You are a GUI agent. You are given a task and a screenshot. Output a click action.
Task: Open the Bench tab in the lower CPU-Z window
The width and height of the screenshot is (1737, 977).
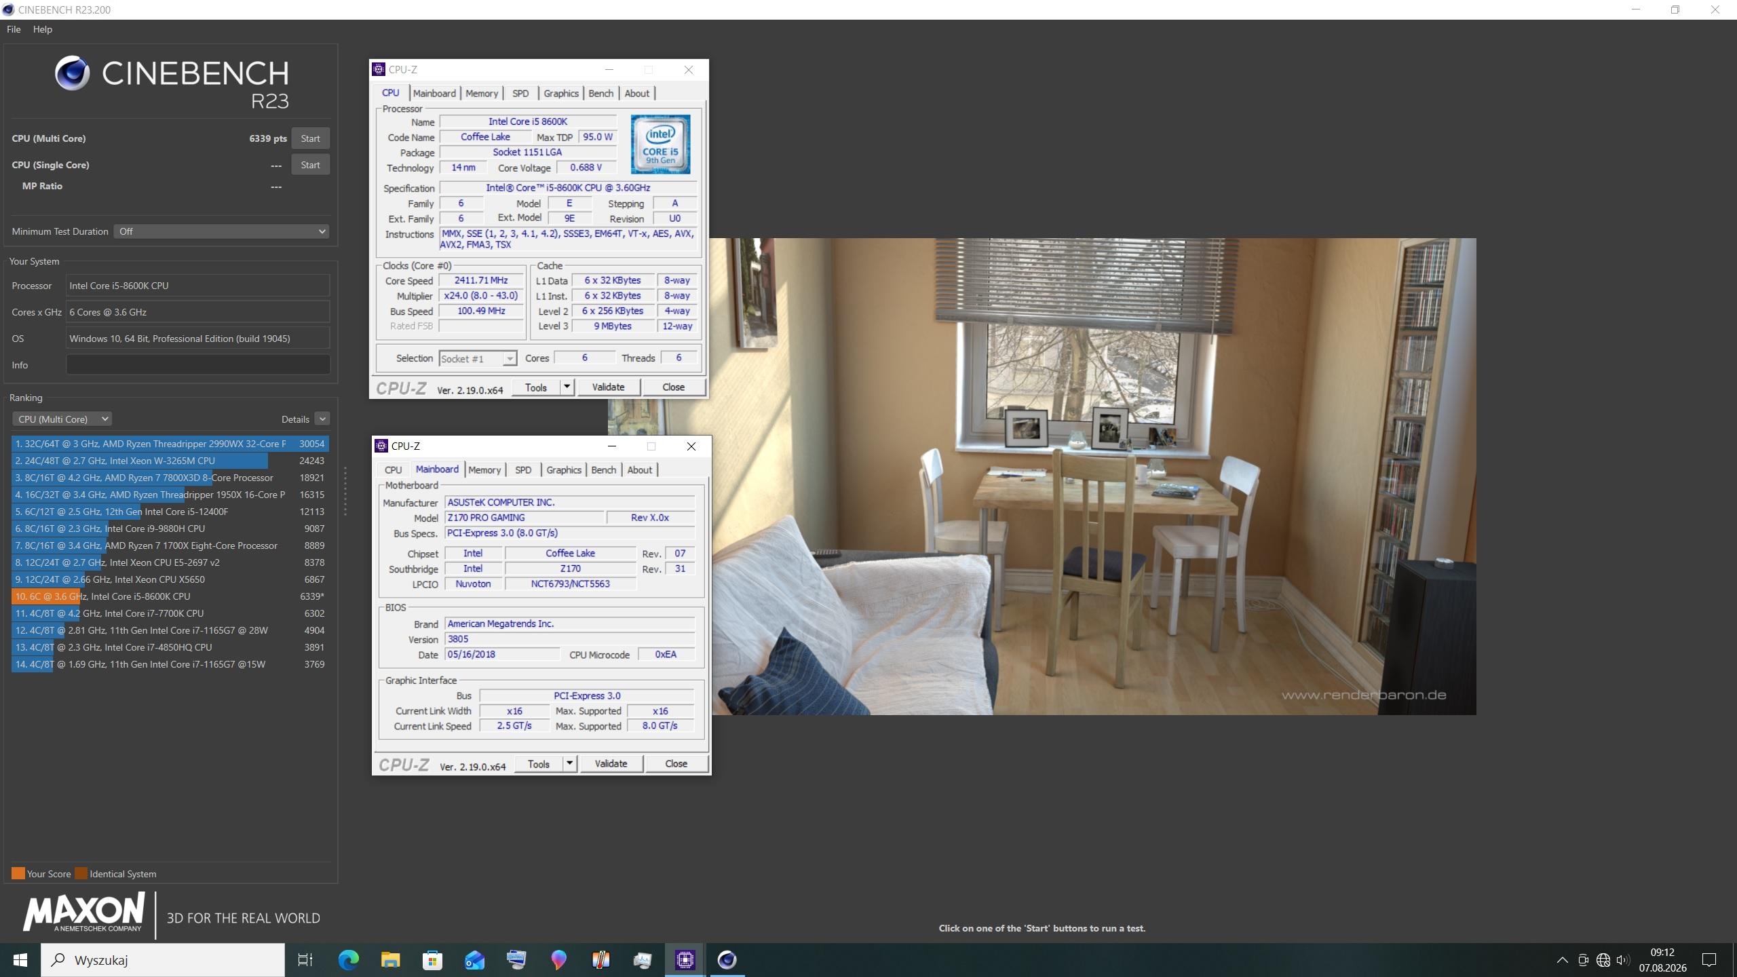click(603, 470)
